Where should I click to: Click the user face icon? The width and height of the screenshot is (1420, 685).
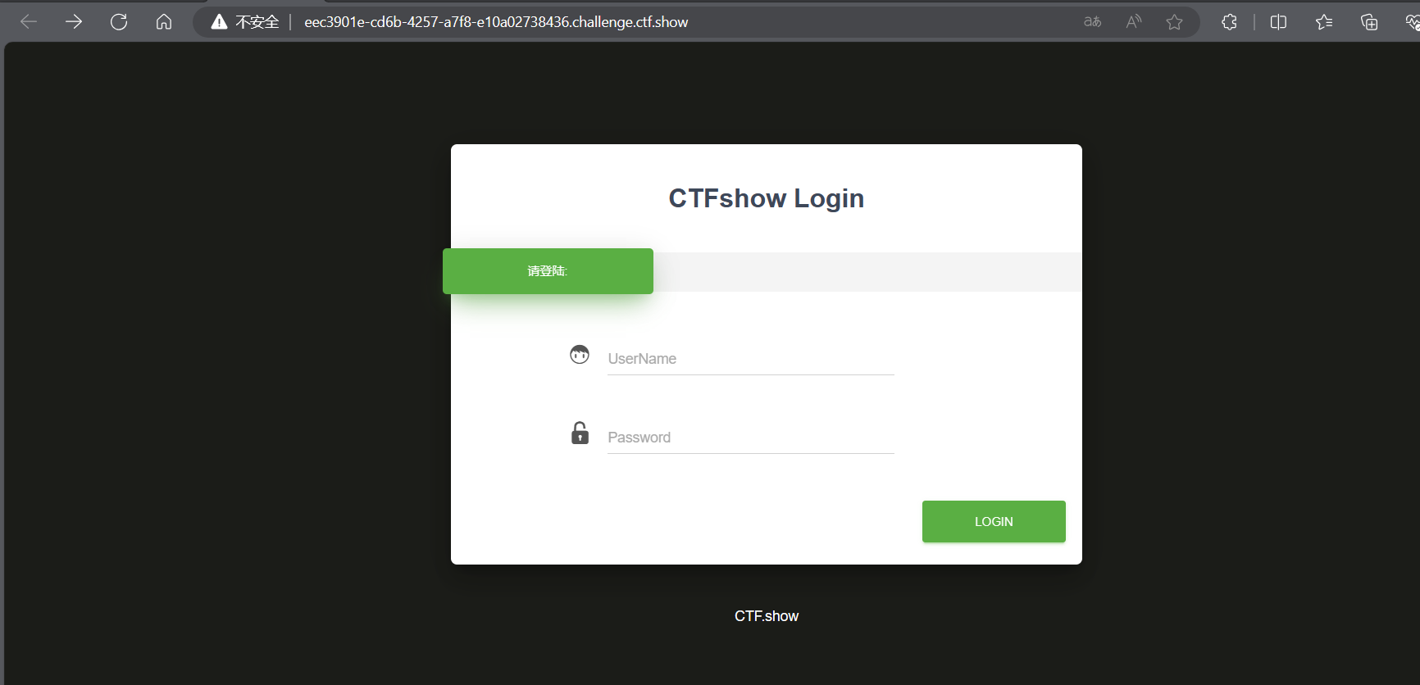[x=580, y=355]
